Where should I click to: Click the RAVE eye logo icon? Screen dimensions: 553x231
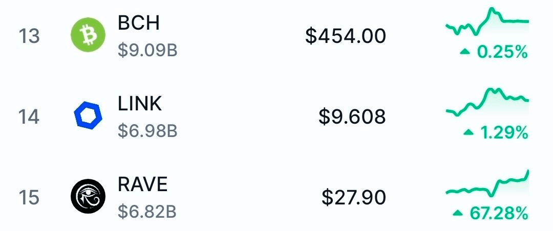click(88, 197)
